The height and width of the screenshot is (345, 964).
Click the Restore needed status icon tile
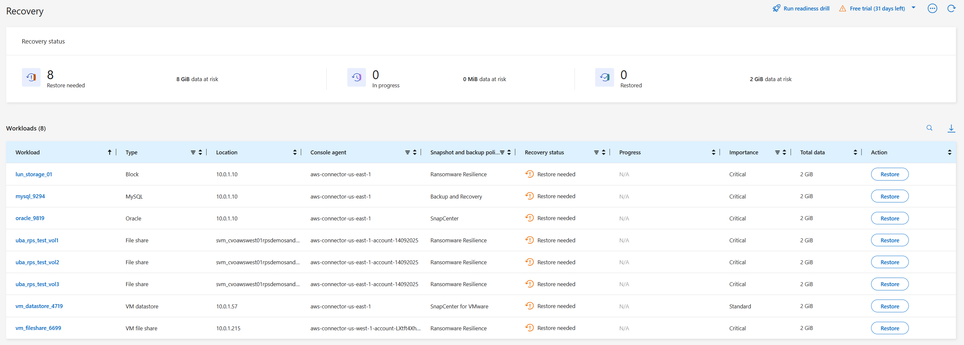coord(31,78)
